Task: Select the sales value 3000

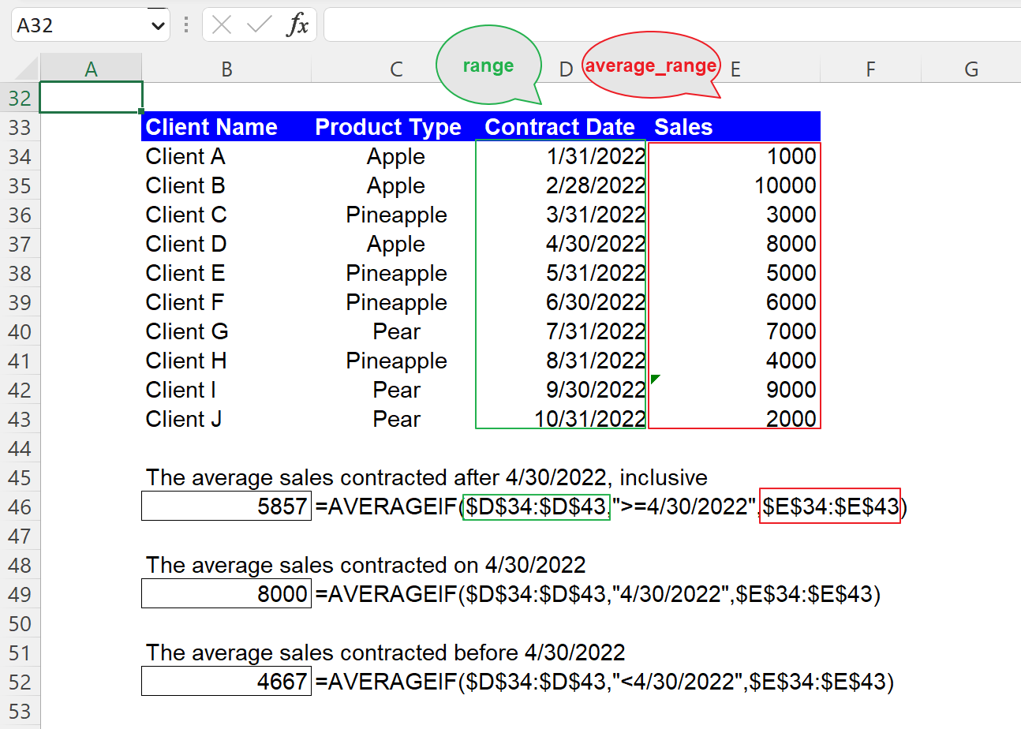Action: [x=735, y=215]
